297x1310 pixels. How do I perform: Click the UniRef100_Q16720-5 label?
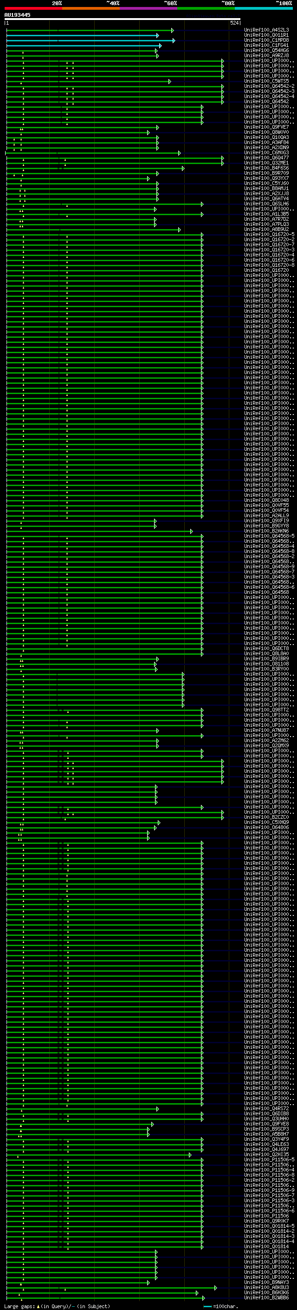point(269,234)
